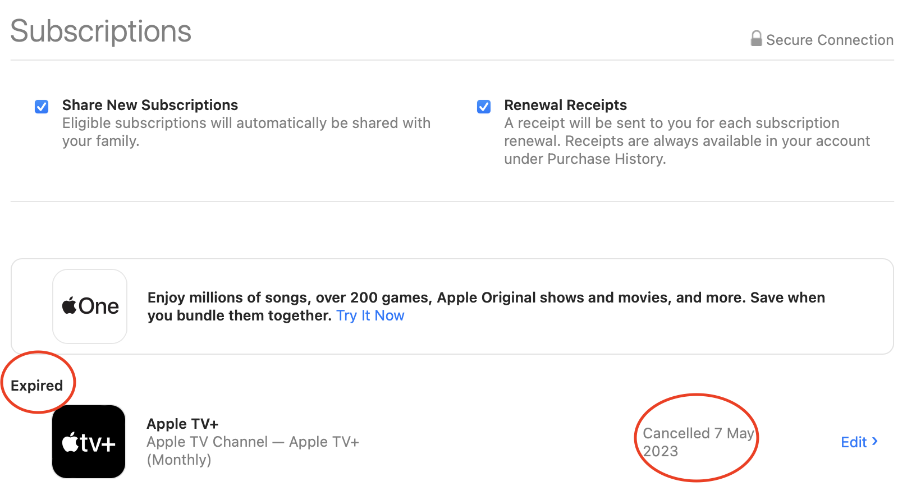Click the Apple TV Channel subtitle line
907x495 pixels.
pos(253,442)
